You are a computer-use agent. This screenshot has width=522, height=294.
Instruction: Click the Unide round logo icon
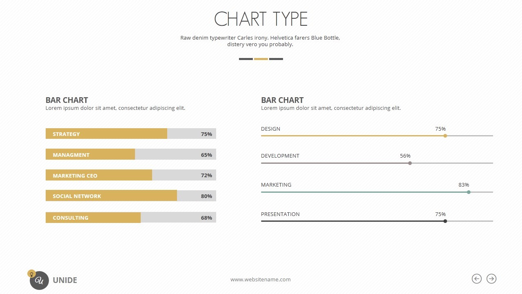(x=40, y=281)
